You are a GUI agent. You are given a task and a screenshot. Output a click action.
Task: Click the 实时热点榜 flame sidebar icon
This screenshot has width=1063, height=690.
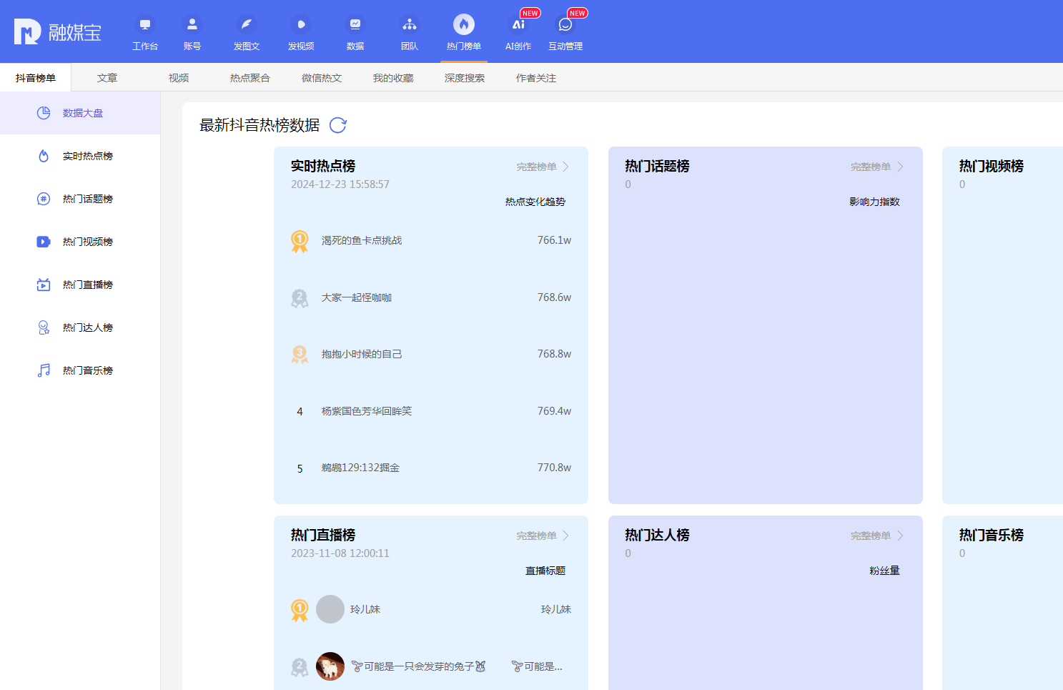pyautogui.click(x=44, y=156)
